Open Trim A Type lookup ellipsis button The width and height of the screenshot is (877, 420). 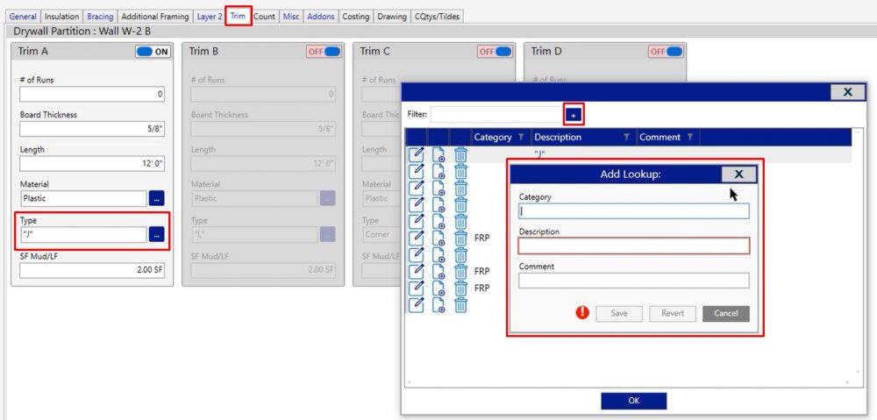(156, 235)
